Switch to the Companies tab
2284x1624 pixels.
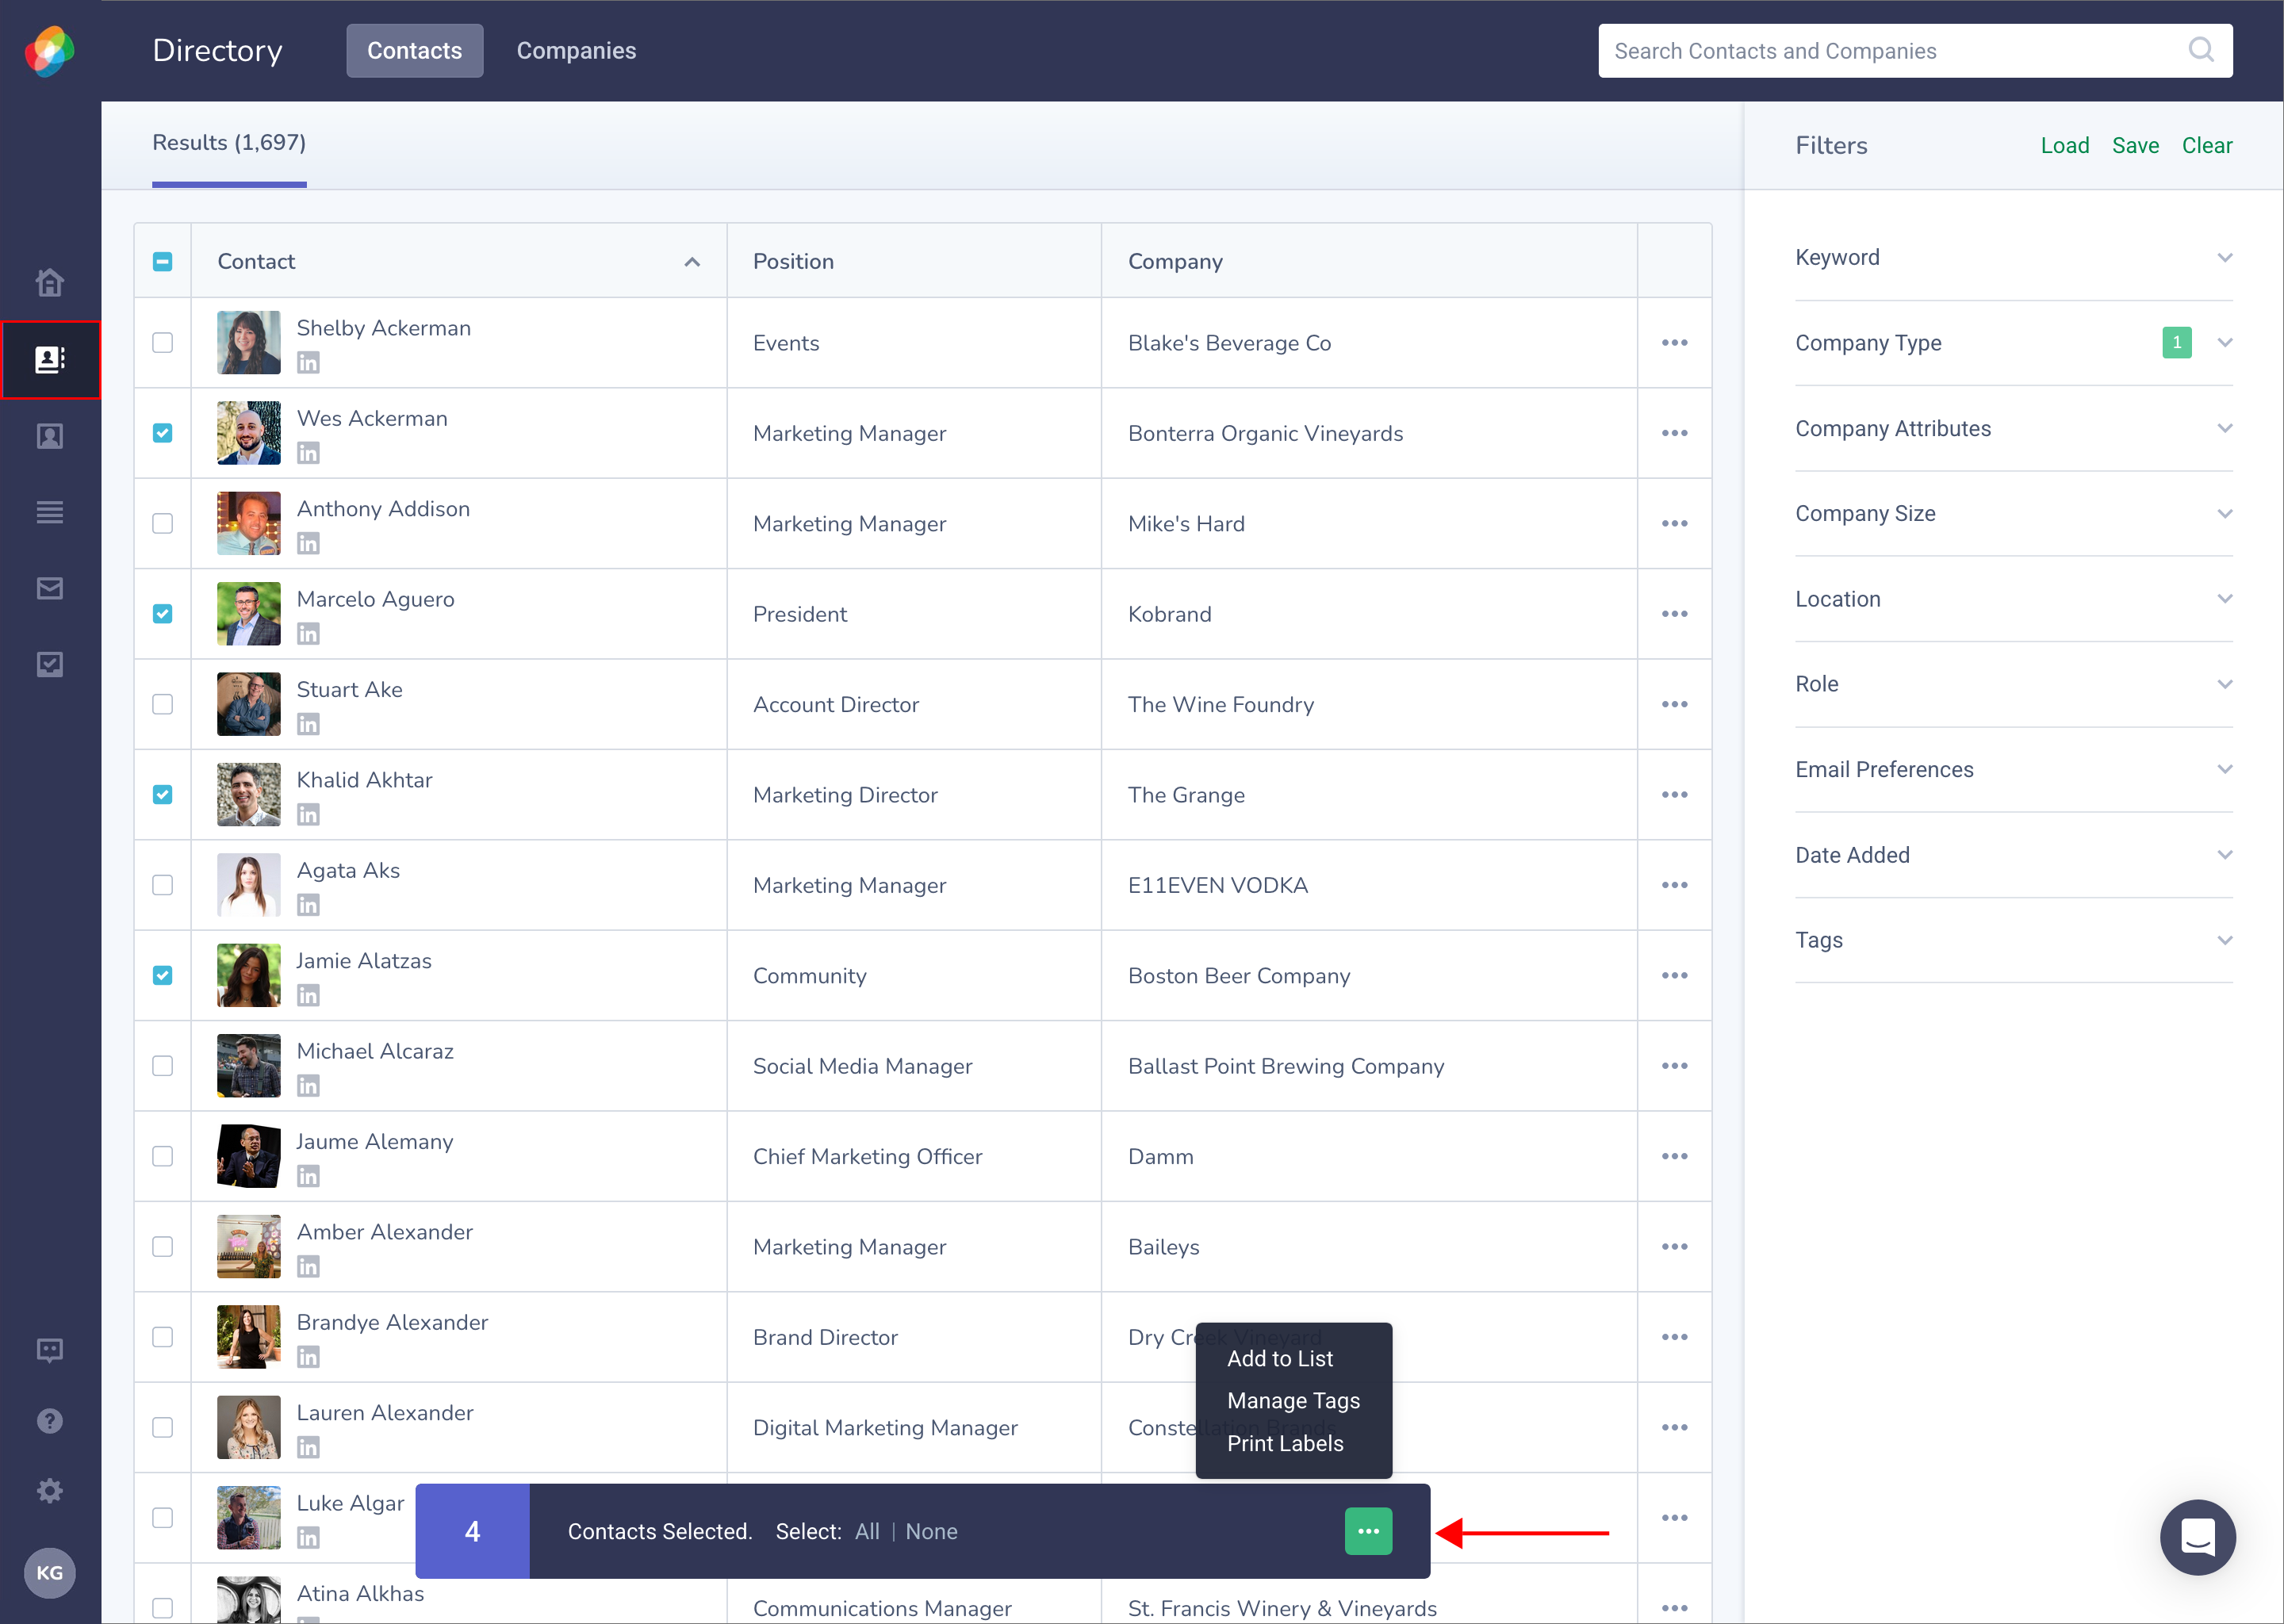tap(576, 51)
